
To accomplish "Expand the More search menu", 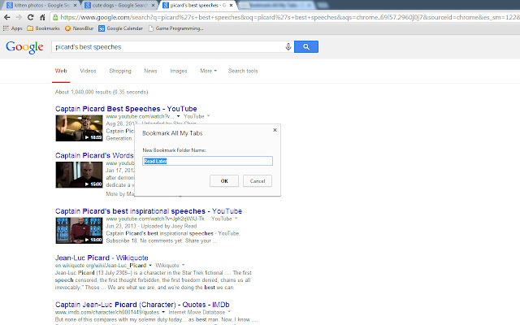I will (x=208, y=71).
